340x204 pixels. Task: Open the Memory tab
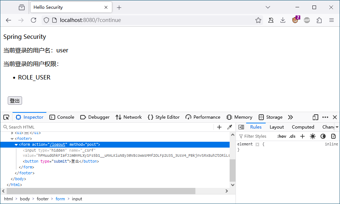tap(239, 117)
